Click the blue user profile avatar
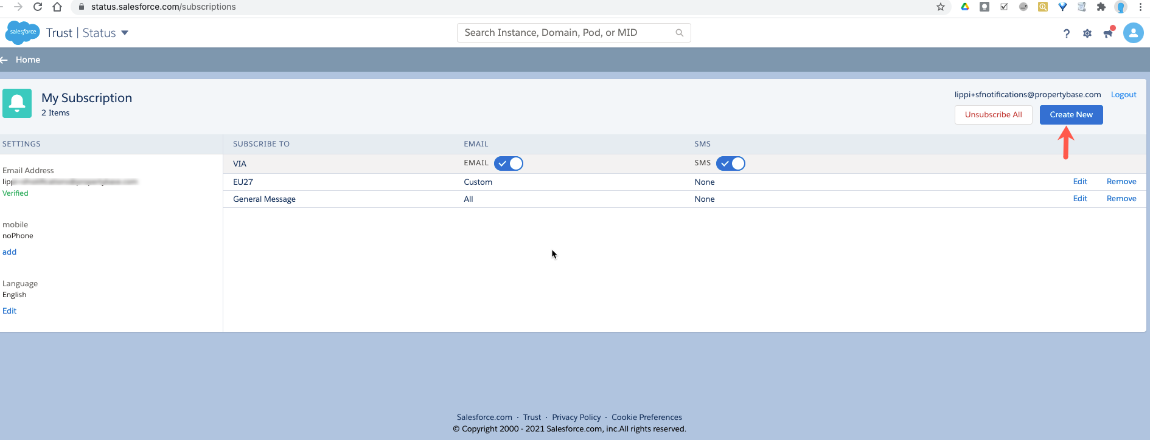Image resolution: width=1150 pixels, height=440 pixels. (1133, 33)
